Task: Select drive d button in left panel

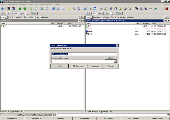Action: pos(15,13)
